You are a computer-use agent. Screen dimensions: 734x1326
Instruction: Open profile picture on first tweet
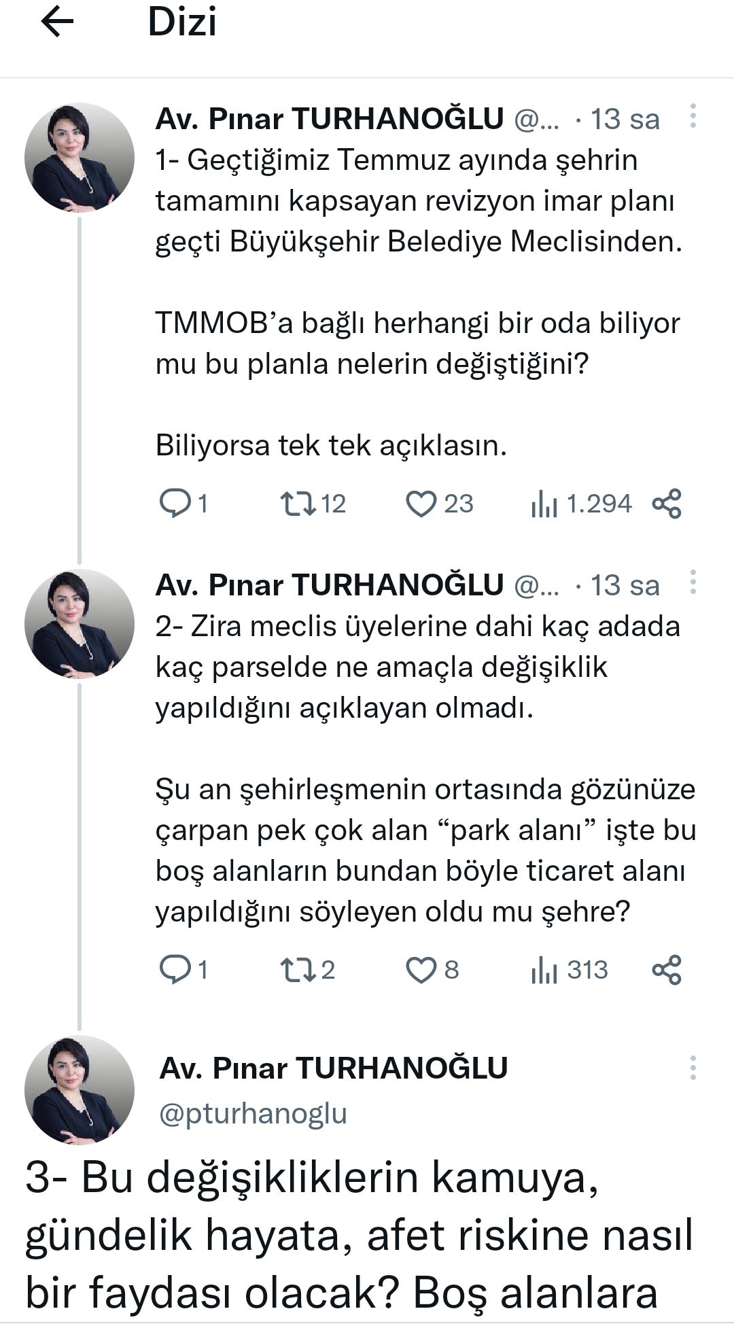point(80,158)
